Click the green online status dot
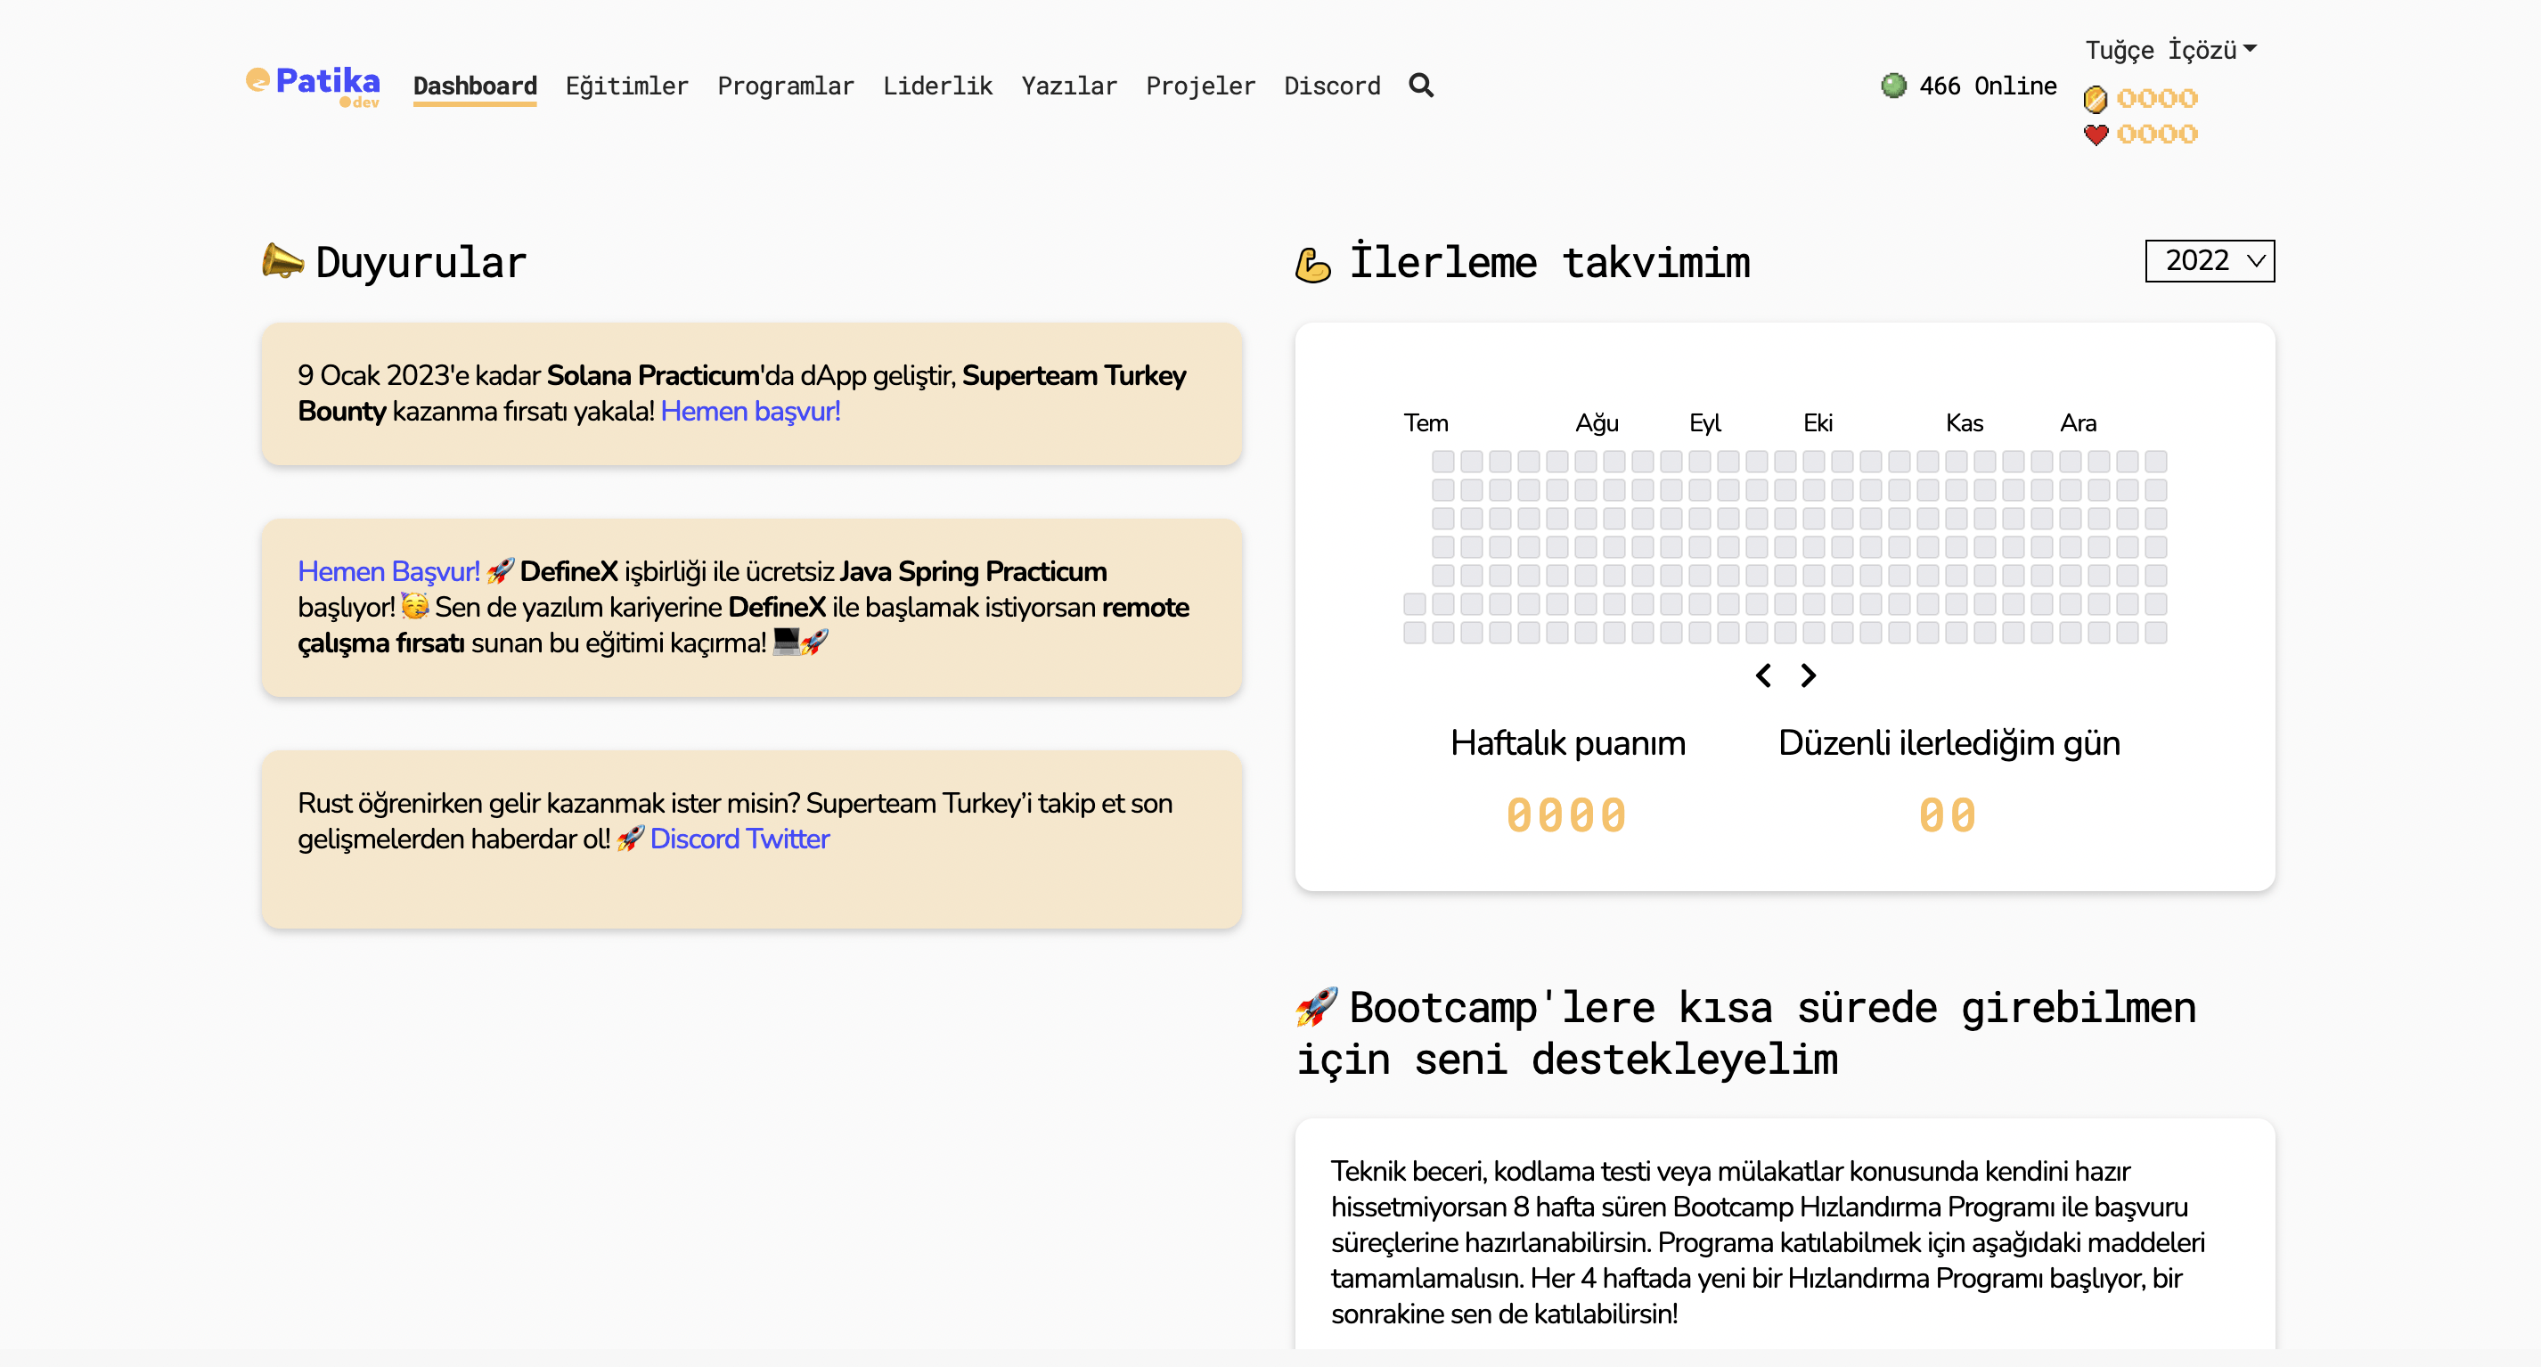This screenshot has height=1367, width=2541. point(1893,86)
